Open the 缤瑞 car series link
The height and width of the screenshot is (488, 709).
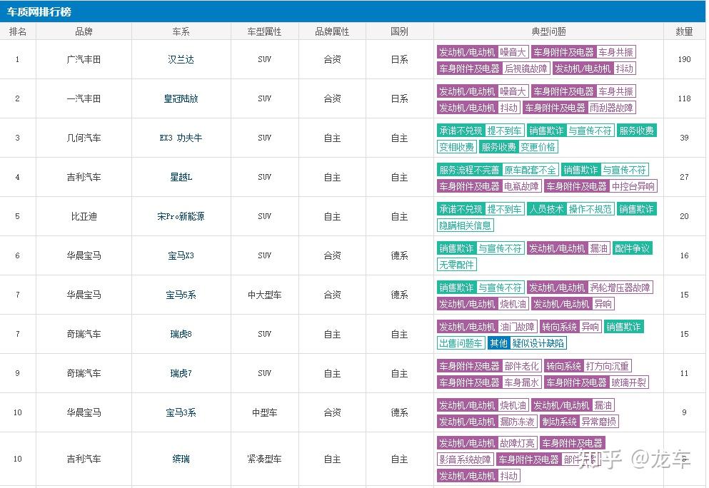[x=181, y=459]
